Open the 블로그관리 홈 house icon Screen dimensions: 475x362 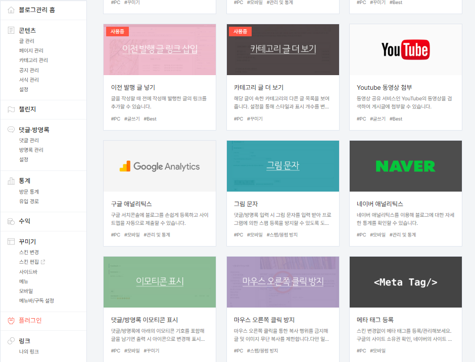11,10
